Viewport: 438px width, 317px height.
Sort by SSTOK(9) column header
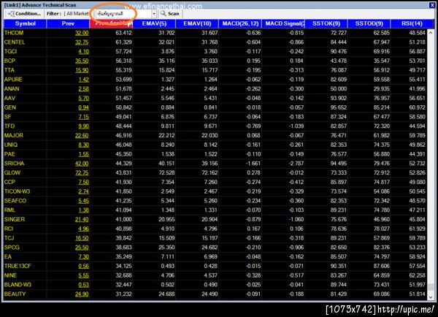click(x=326, y=23)
